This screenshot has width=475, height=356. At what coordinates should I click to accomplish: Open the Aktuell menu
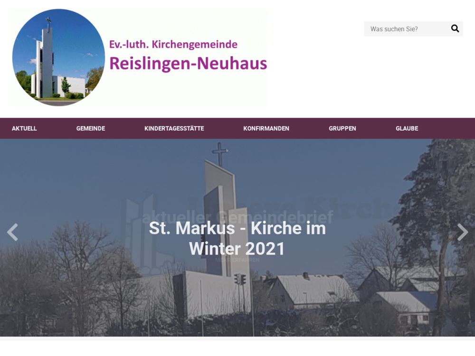[x=24, y=128]
